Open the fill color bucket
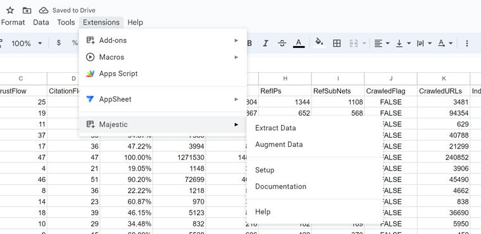This screenshot has width=481, height=234. 320,43
